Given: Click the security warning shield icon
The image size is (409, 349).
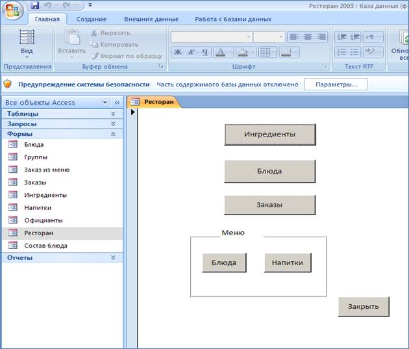Looking at the screenshot, I should point(8,84).
